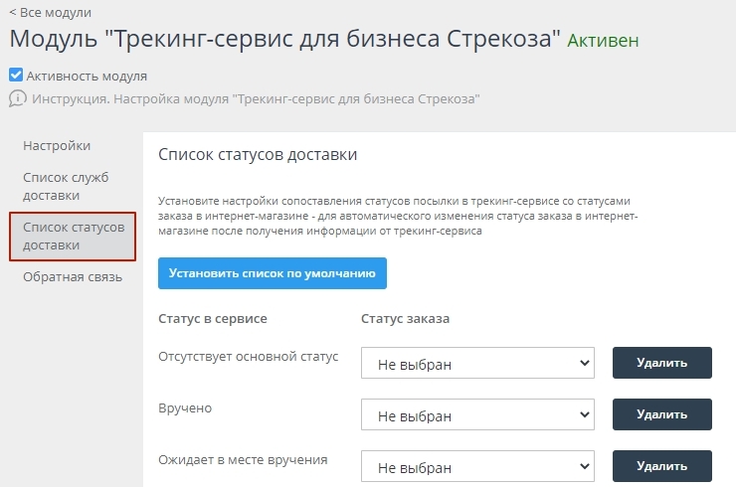
Task: Open the Обратная связь section
Action: pyautogui.click(x=73, y=277)
